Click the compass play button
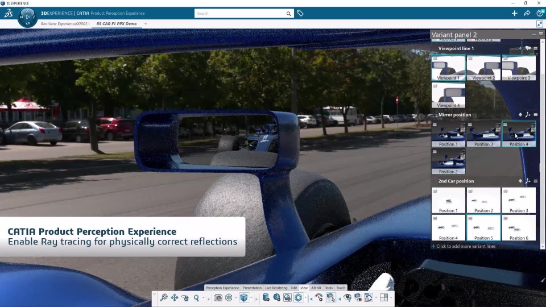 27,16
